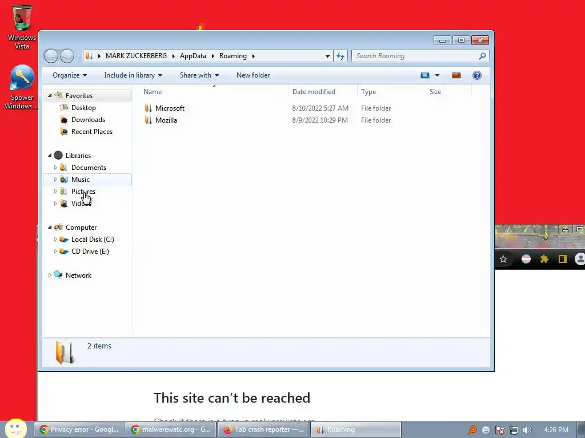This screenshot has width=585, height=438.
Task: Toggle the preview pane button
Action: 456,75
